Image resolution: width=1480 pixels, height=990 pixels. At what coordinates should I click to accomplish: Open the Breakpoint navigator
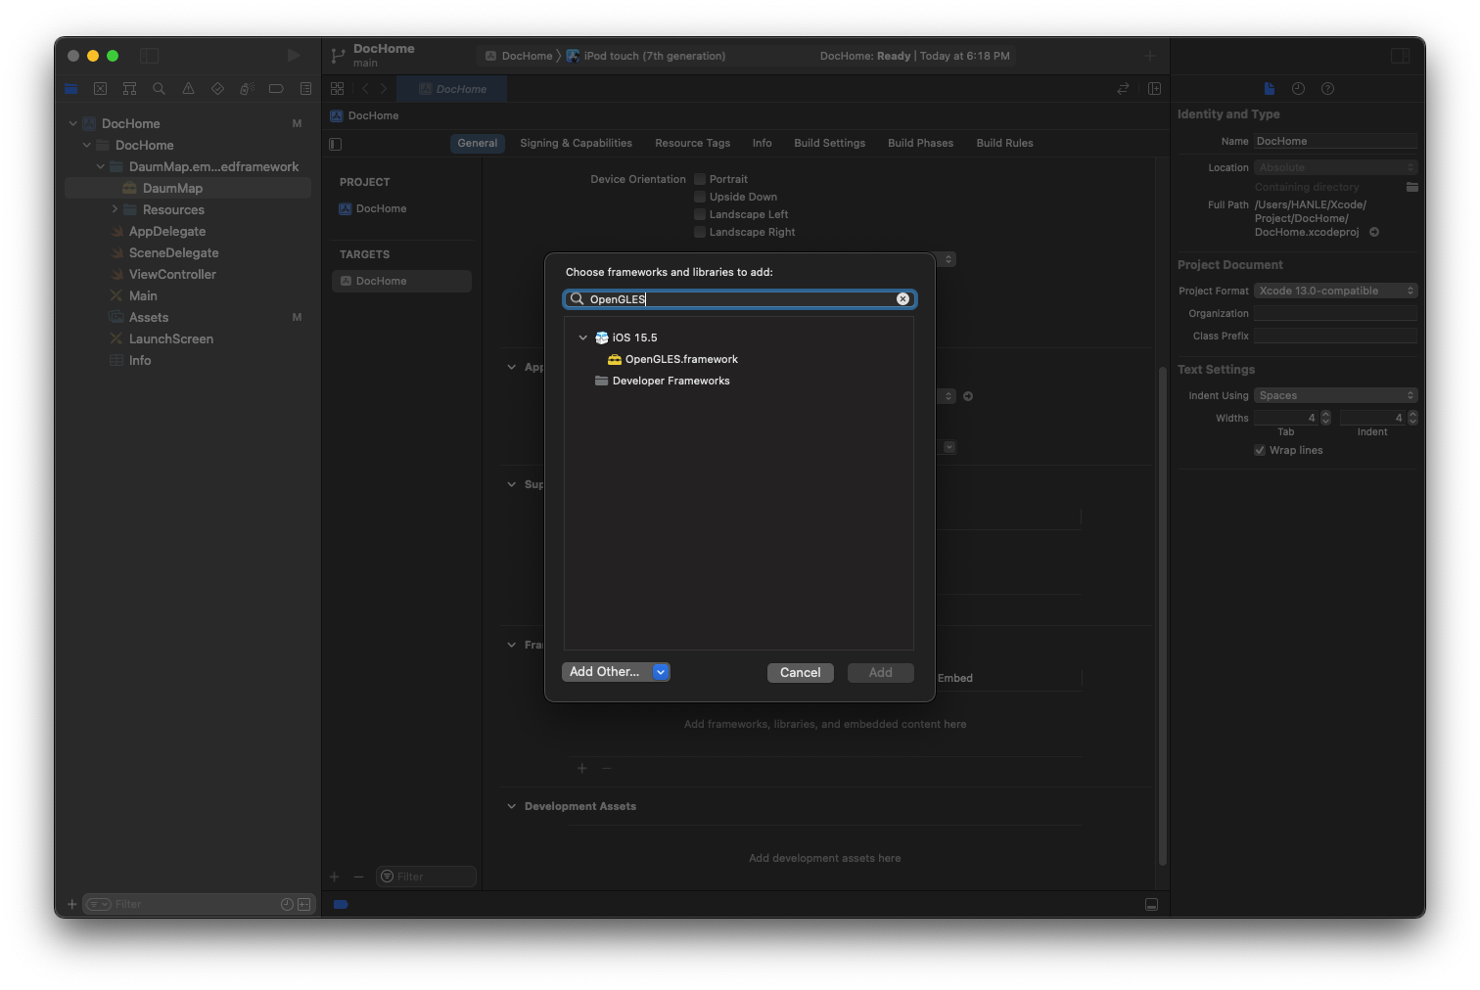point(276,89)
